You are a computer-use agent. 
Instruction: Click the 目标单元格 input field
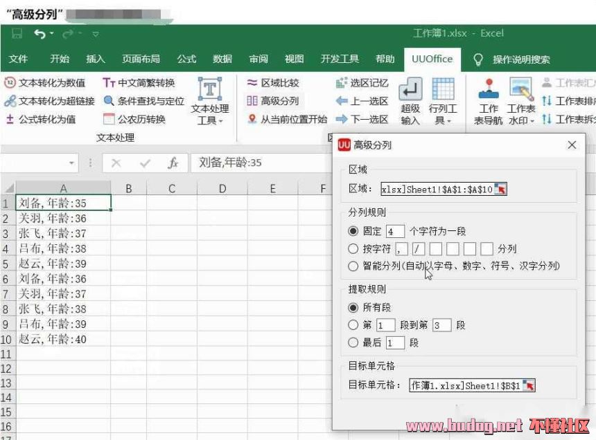465,385
